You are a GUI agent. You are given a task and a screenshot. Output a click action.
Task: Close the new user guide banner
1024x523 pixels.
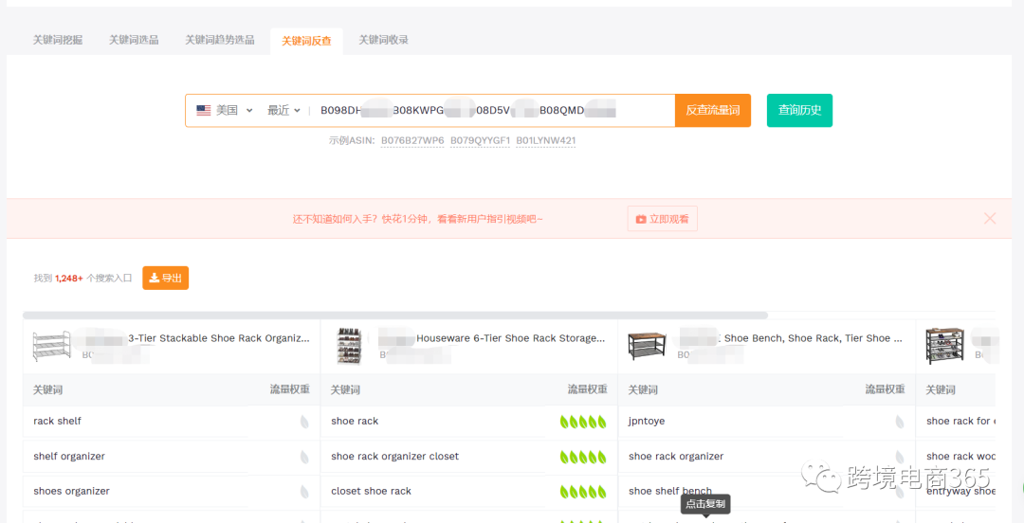coord(990,219)
